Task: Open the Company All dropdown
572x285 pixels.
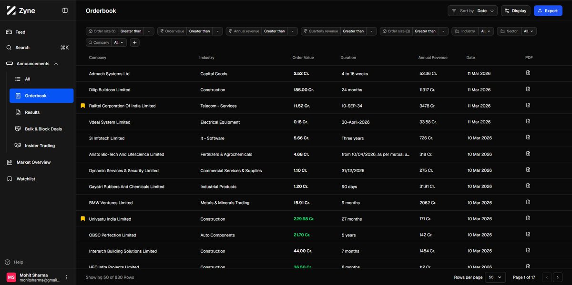Action: point(119,42)
